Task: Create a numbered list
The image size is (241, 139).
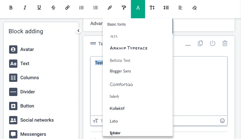Action: (82, 8)
